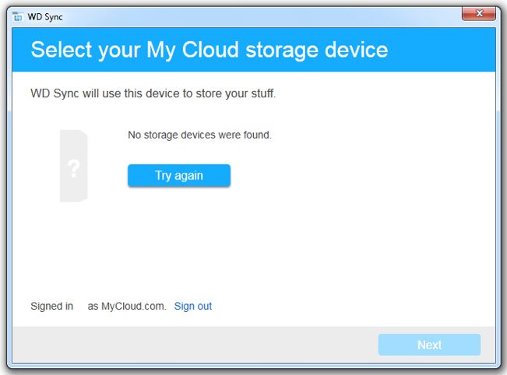The width and height of the screenshot is (507, 375).
Task: Click the "WD Sync" window title text
Action: point(45,17)
